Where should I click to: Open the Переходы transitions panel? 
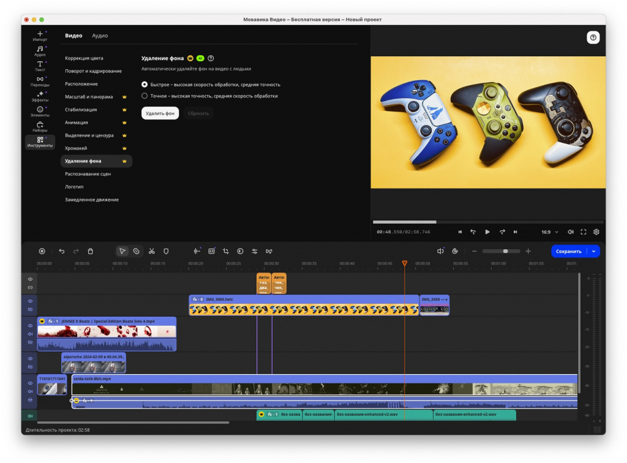[x=40, y=81]
